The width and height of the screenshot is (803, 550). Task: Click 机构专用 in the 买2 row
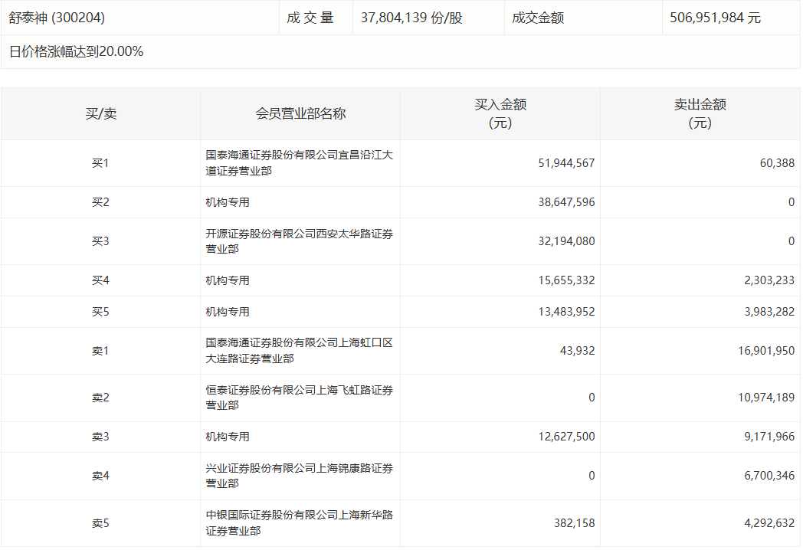228,202
